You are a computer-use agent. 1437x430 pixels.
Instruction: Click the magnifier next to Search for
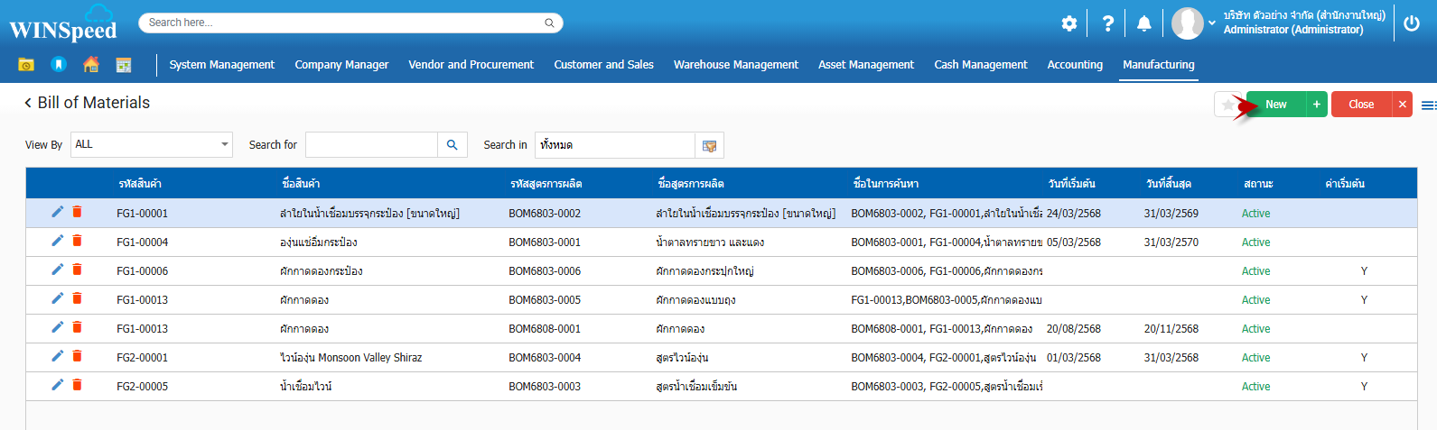pyautogui.click(x=453, y=145)
